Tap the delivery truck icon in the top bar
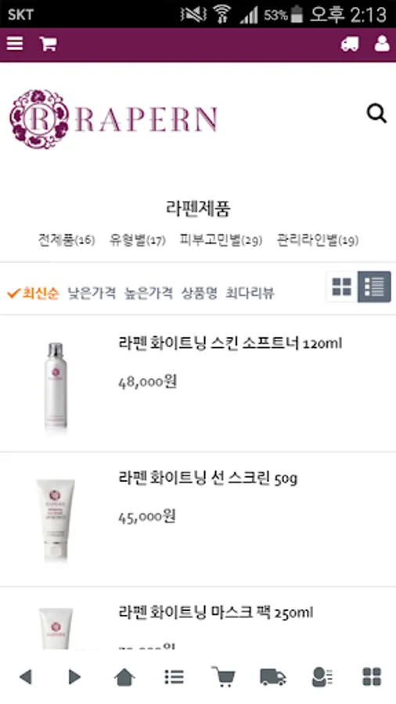The height and width of the screenshot is (704, 396). point(350,44)
